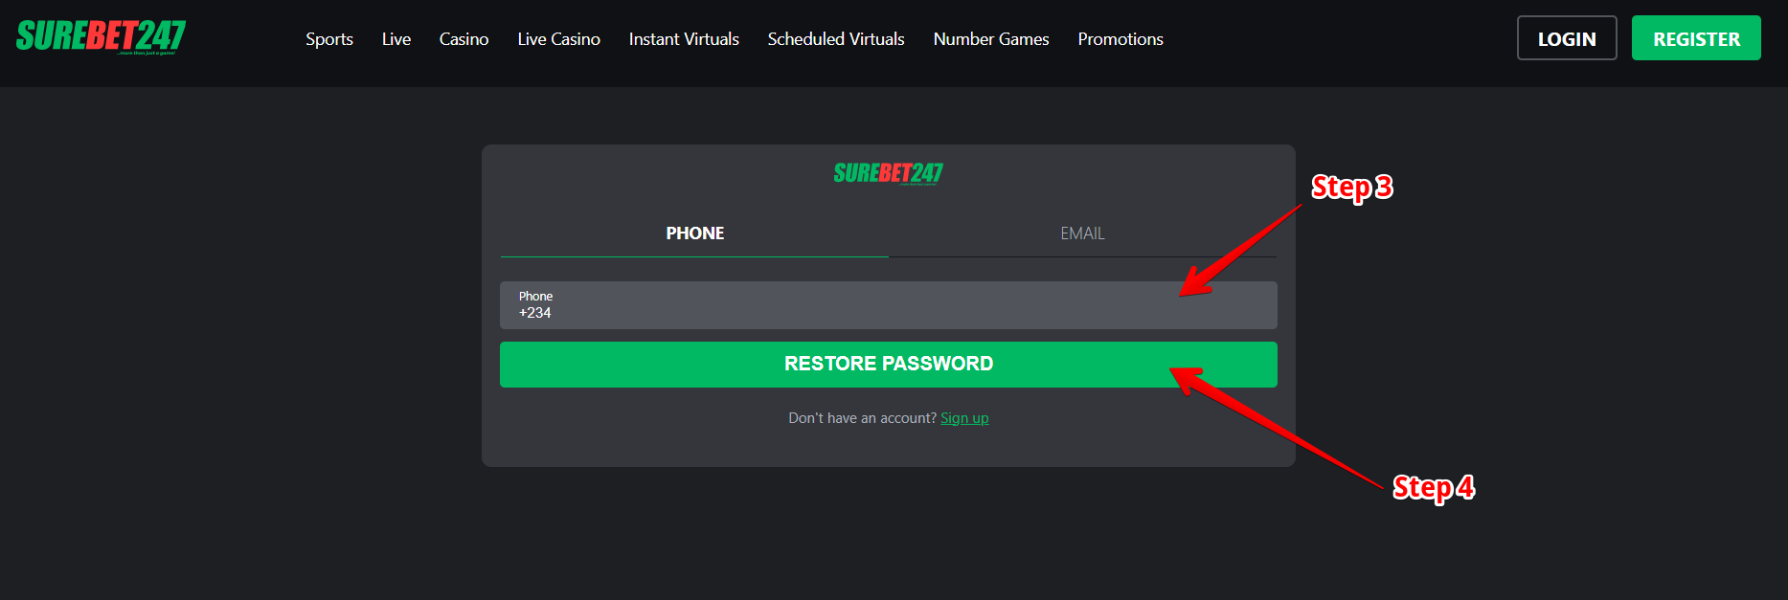Click the SUREBET247 logo in header
Screen dimensions: 1788x600
tap(101, 37)
